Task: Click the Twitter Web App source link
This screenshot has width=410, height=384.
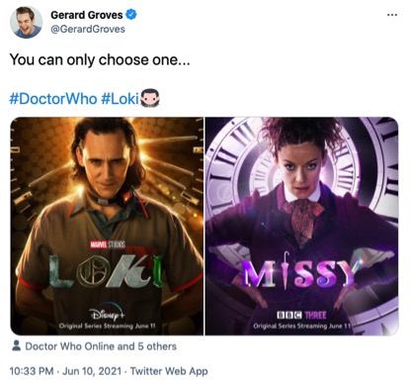Action: (169, 371)
